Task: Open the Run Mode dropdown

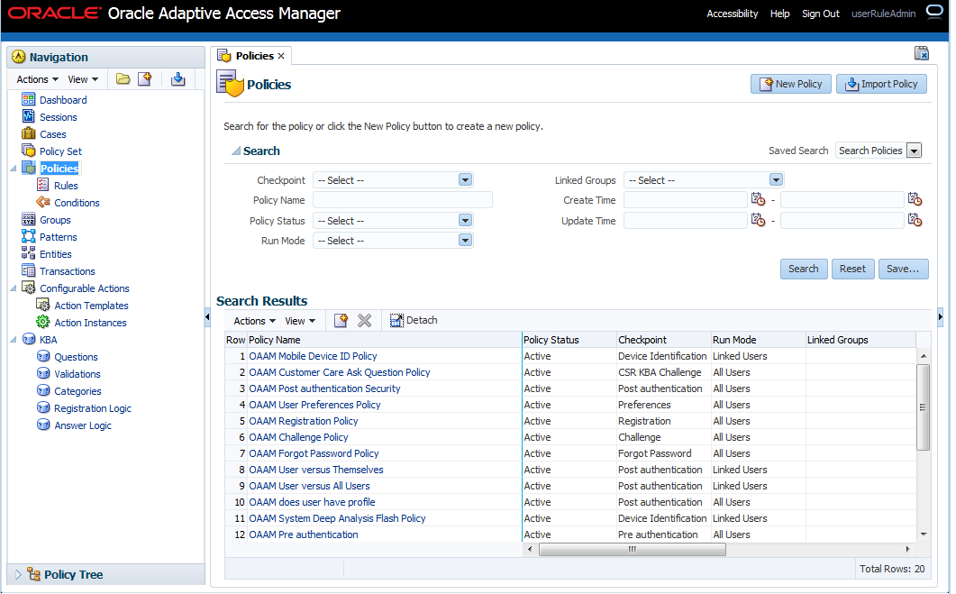Action: click(x=465, y=241)
